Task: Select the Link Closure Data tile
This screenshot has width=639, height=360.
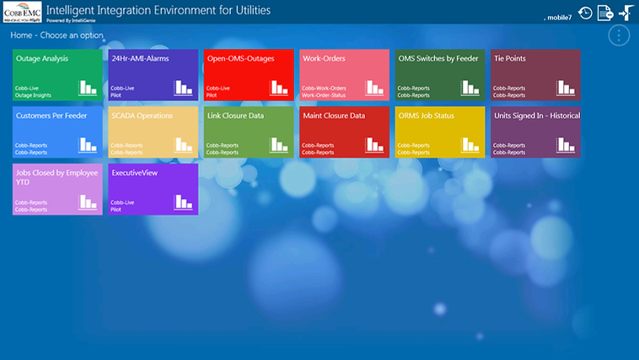Action: pos(248,132)
